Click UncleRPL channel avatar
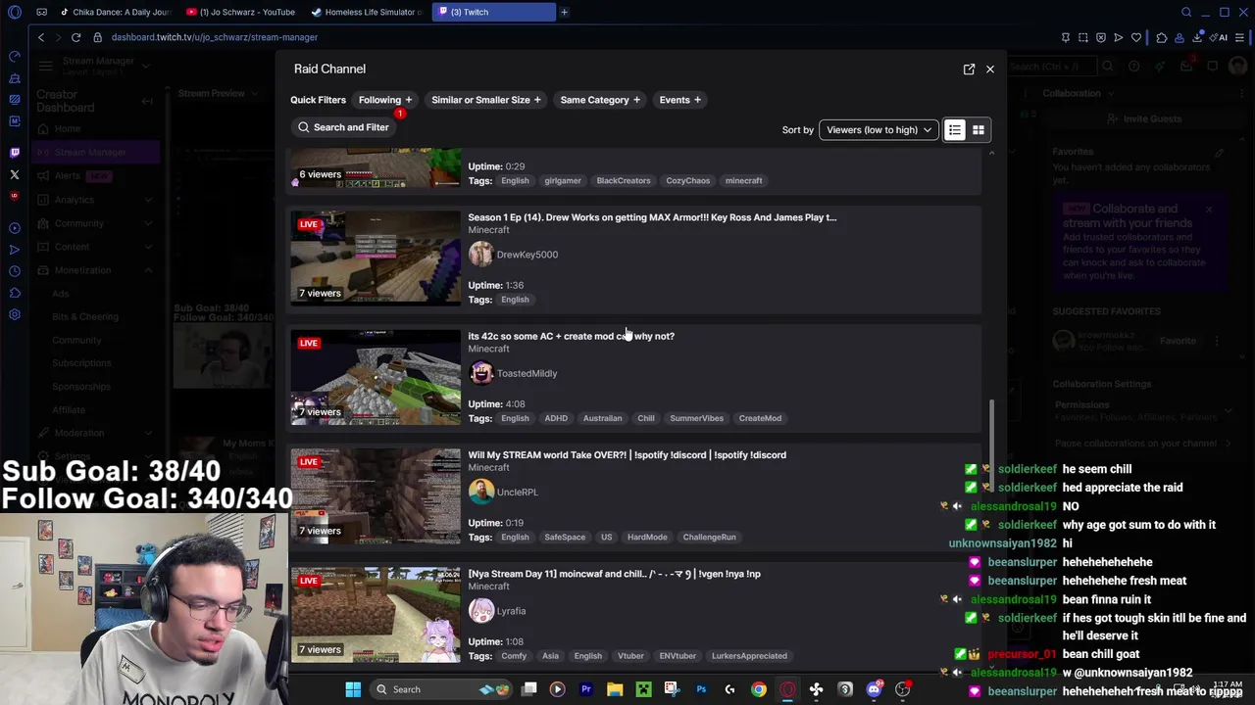This screenshot has width=1255, height=705. 480,492
